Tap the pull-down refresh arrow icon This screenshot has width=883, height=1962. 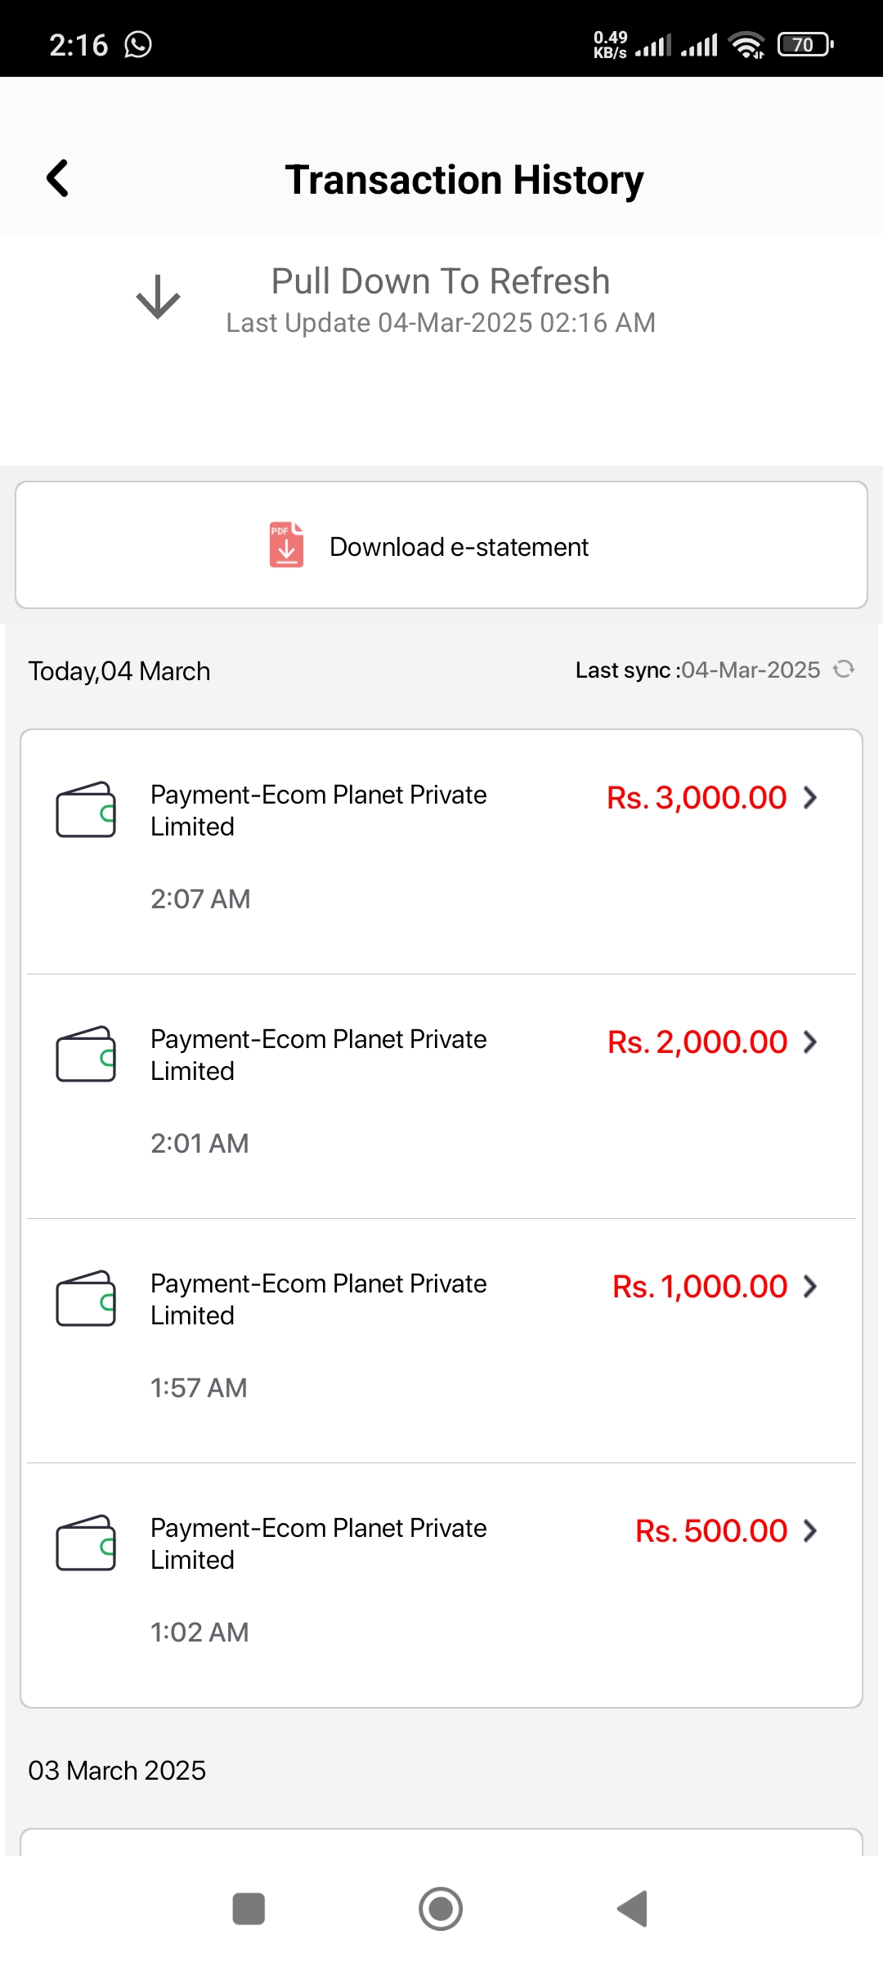tap(158, 296)
